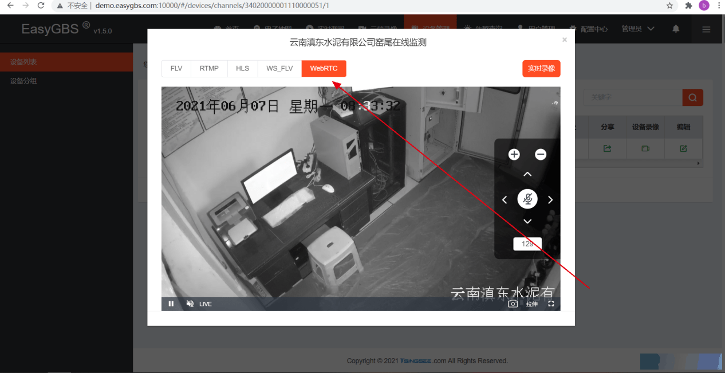Reload the browser page
725x373 pixels.
tap(41, 5)
